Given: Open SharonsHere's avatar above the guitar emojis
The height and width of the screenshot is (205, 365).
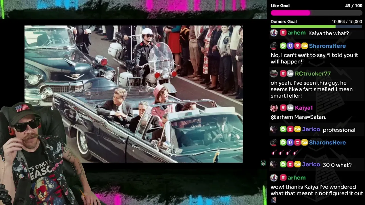Looking at the screenshot, I should click(274, 142).
